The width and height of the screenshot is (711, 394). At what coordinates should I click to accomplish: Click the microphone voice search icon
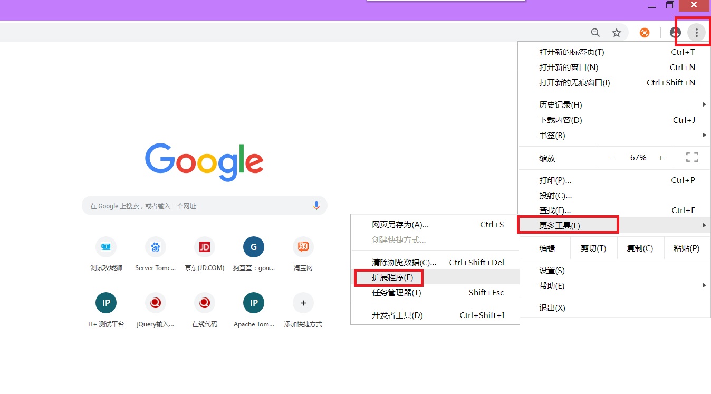click(x=316, y=206)
